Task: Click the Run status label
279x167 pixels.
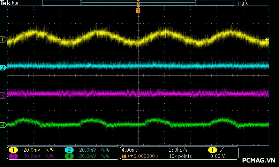Action: pyautogui.click(x=16, y=3)
